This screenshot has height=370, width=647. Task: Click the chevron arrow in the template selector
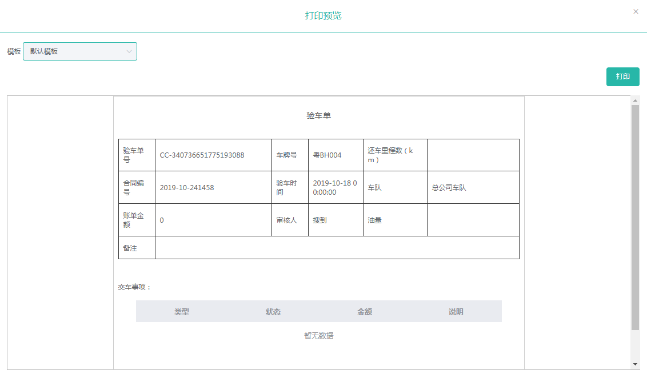[129, 51]
